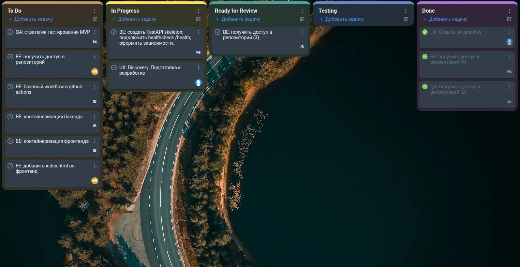Uncheck completed task UX: Созвон по дизайну

click(425, 32)
